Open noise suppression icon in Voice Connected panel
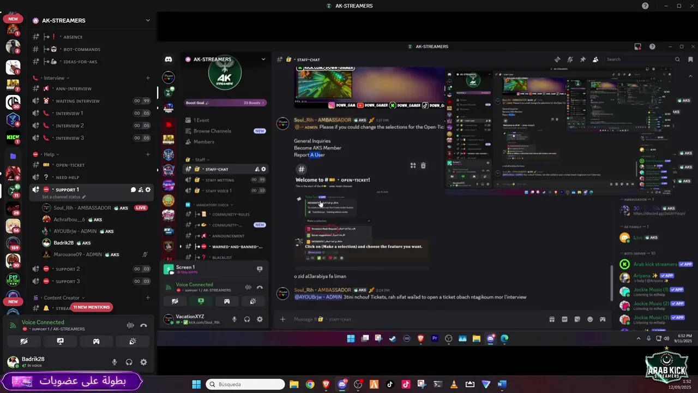 (130, 325)
